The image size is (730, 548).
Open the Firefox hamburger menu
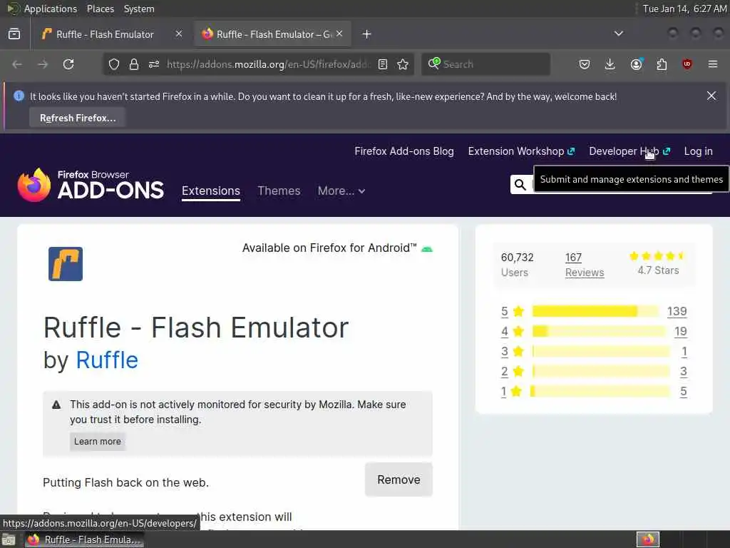point(713,64)
